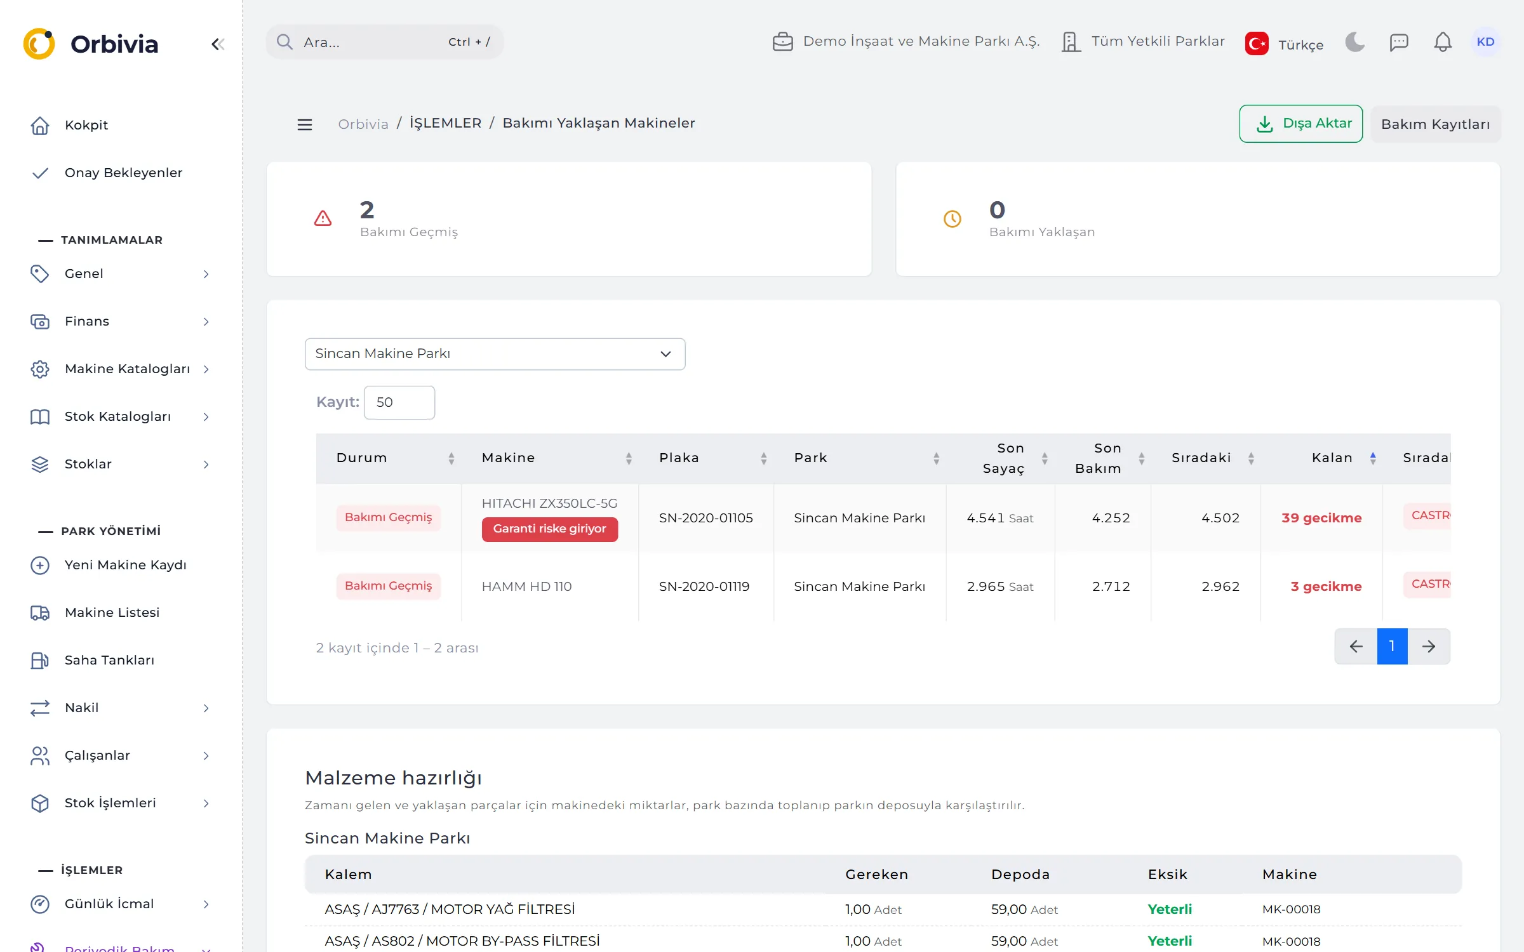The image size is (1524, 952).
Task: Toggle dark mode moon icon
Action: click(1355, 42)
